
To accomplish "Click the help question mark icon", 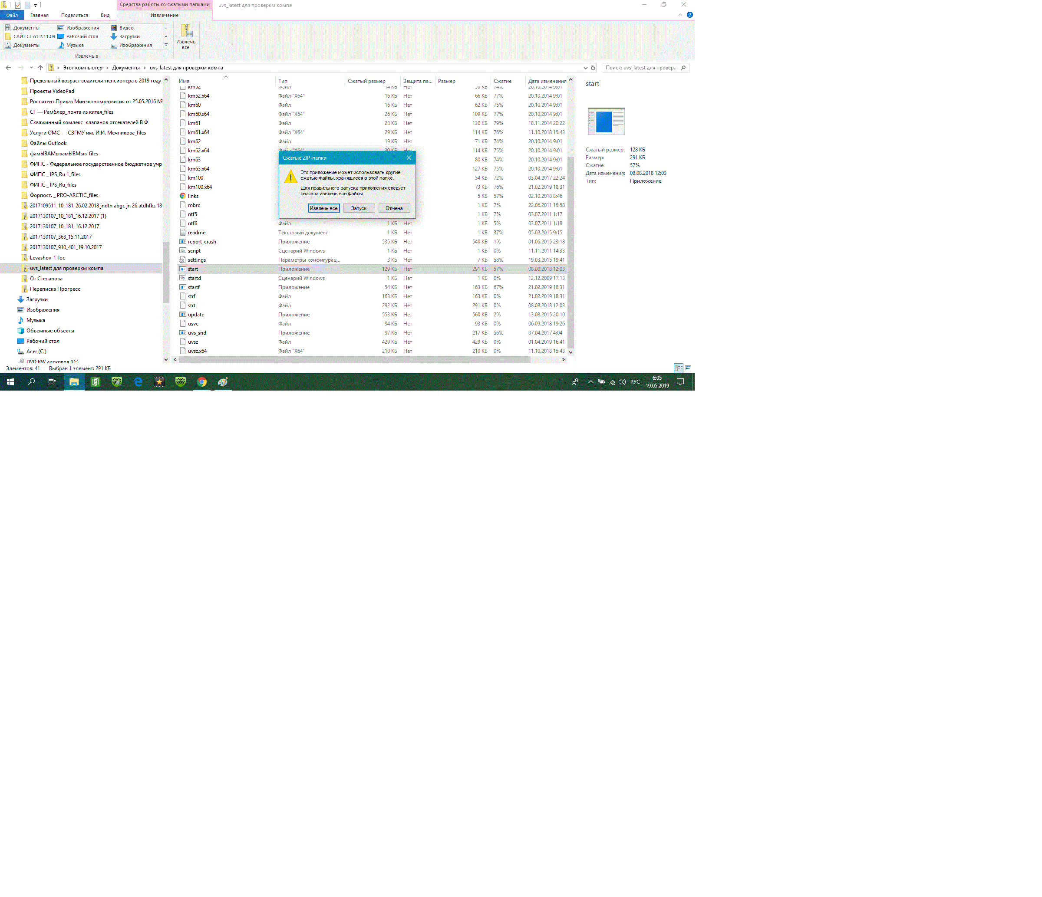I will (x=689, y=15).
